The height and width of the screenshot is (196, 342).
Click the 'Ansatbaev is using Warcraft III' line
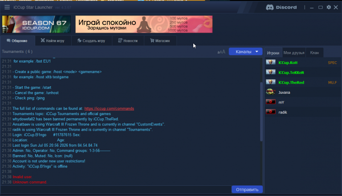pyautogui.click(x=89, y=124)
